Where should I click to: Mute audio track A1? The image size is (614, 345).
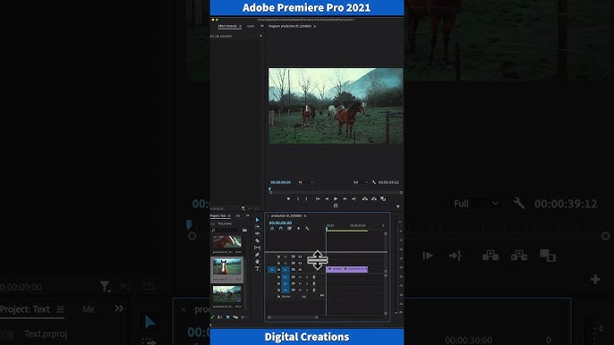coord(301,277)
